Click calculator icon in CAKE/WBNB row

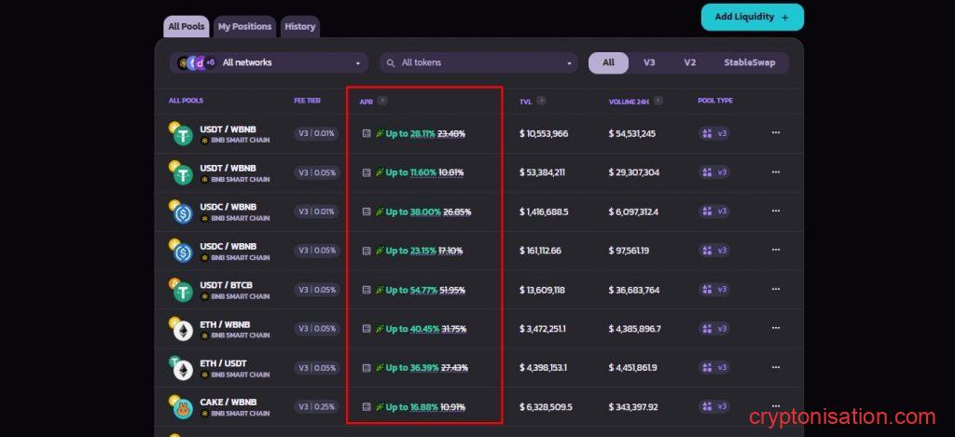click(x=367, y=407)
